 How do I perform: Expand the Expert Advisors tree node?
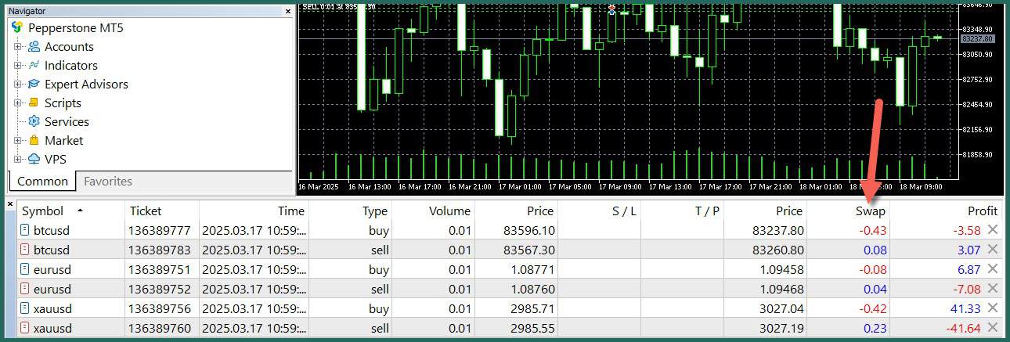click(x=17, y=85)
